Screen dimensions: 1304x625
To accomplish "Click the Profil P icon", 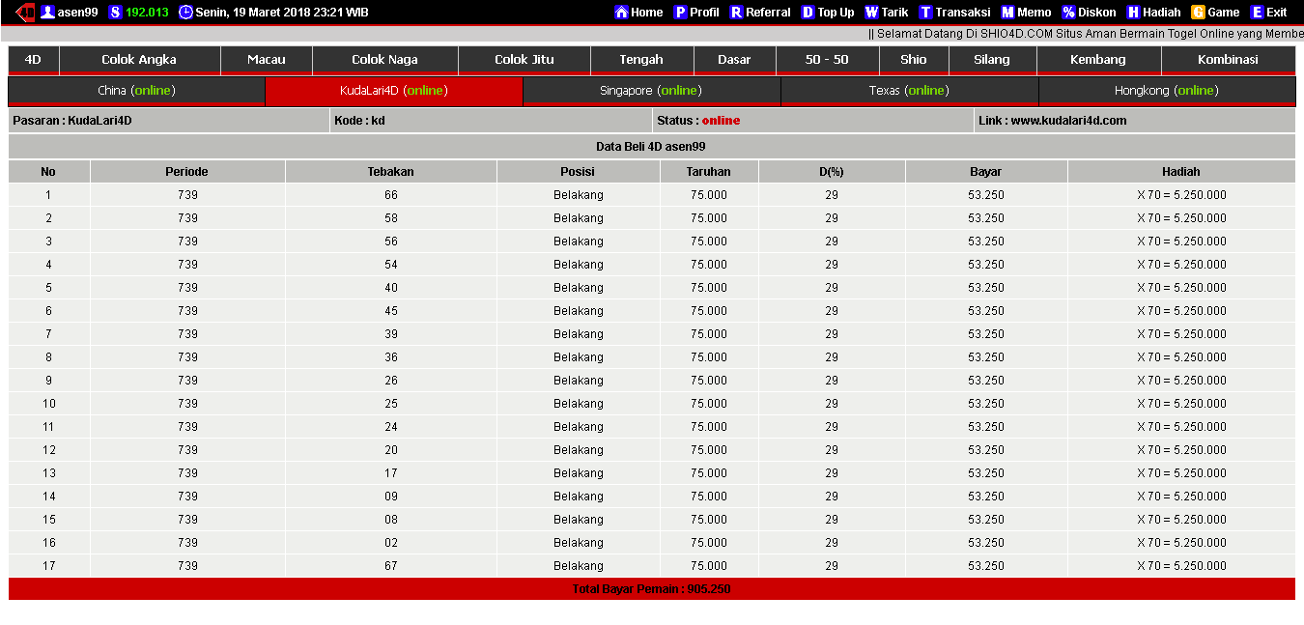I will [x=680, y=13].
